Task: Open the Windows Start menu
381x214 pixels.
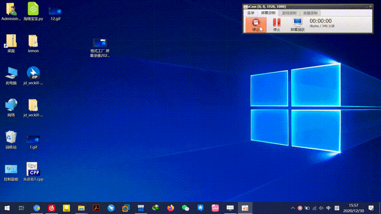Action: [7, 208]
